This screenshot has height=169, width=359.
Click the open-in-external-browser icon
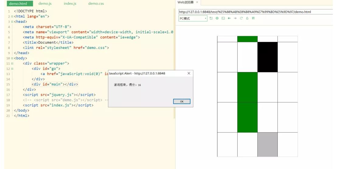[x=211, y=19]
